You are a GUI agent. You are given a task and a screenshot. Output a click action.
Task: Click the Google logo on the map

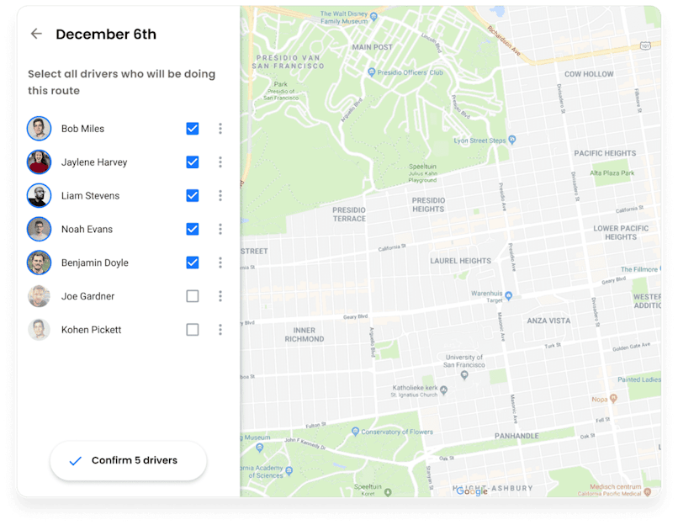tap(471, 492)
